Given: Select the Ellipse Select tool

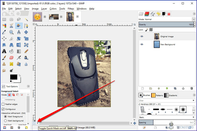Looking at the screenshot, I should (11, 19).
